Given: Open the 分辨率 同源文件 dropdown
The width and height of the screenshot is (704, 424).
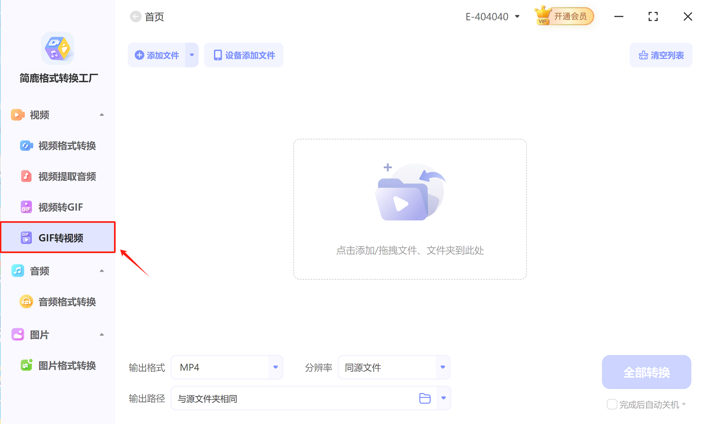Looking at the screenshot, I should point(443,367).
